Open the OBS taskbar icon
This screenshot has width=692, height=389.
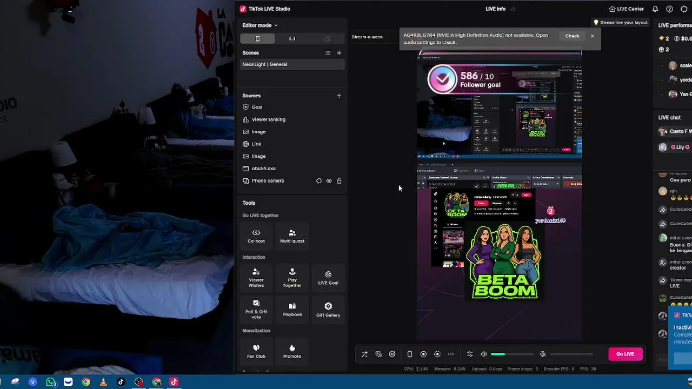point(139,382)
